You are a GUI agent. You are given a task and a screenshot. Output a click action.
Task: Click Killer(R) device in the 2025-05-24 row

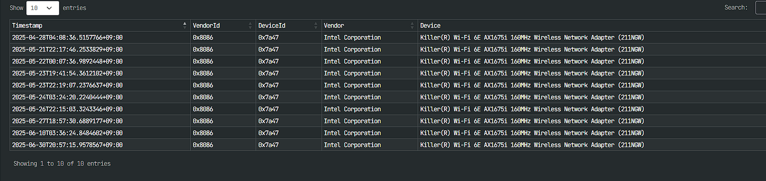click(x=532, y=97)
